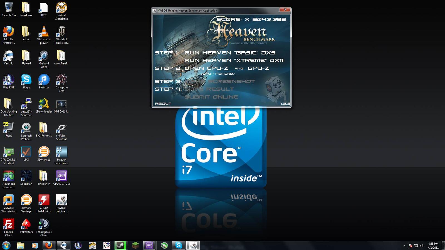Viewport: 445px width, 250px height.
Task: Select the 3DMark Vantage desktop icon
Action: click(26, 204)
